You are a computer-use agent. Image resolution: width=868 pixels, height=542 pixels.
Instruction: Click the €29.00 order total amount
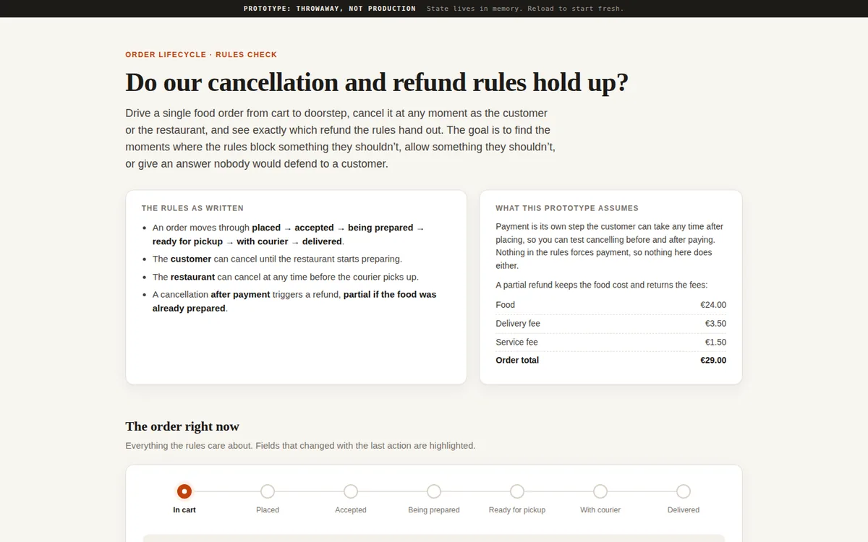(x=713, y=360)
